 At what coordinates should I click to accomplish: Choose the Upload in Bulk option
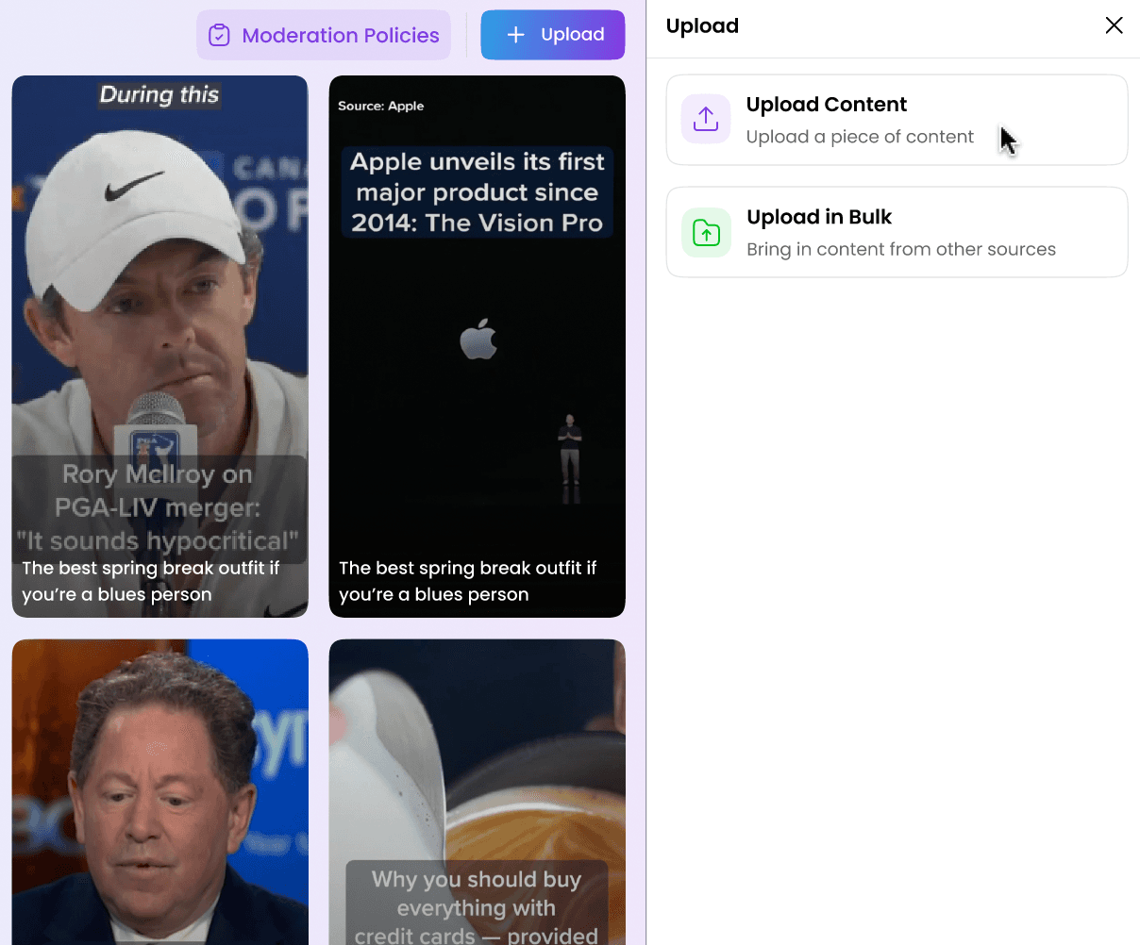897,232
